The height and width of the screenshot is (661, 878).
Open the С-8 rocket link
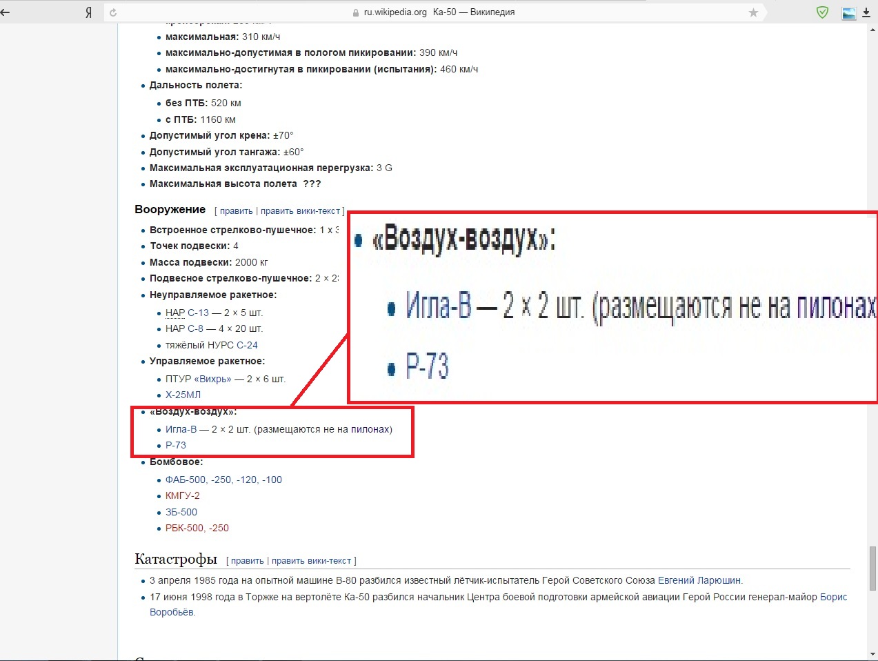coord(195,328)
